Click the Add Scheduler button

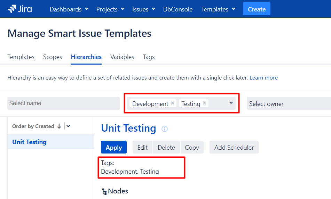point(234,147)
